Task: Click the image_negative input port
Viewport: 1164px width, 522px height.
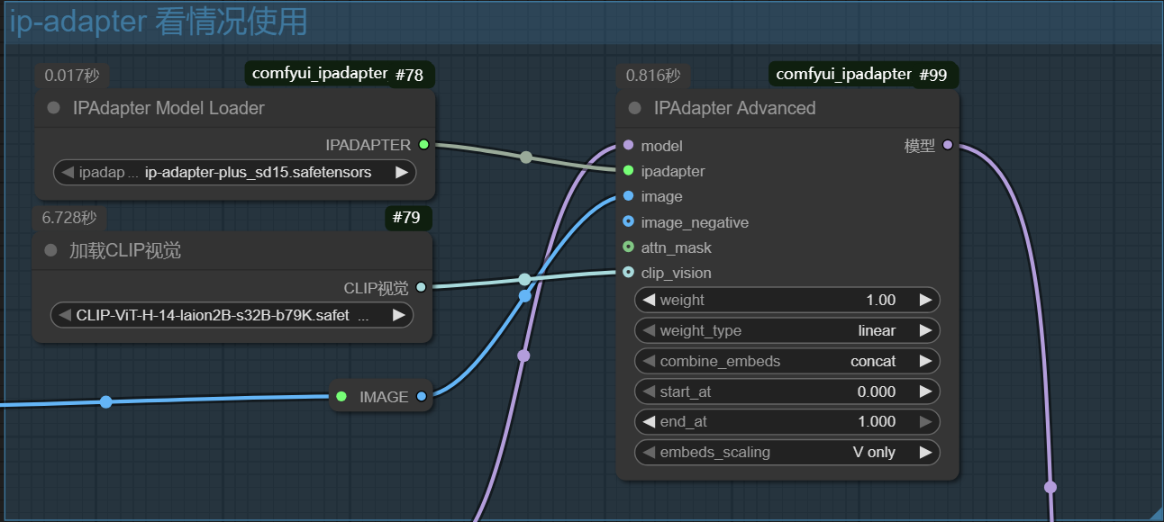Action: (x=628, y=221)
